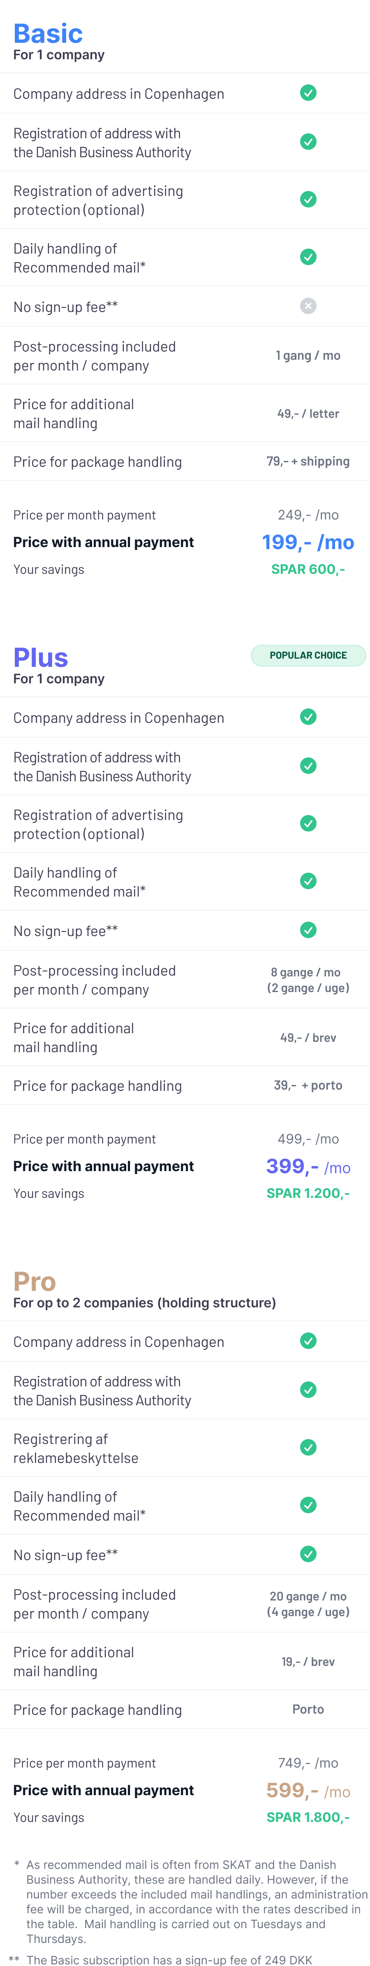Viewport: 370px width, 1966px height.
Task: Click Plus annual price 399,- /mo
Action: [308, 1167]
